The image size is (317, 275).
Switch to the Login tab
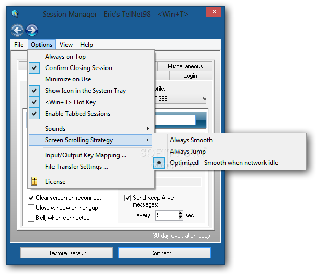(x=190, y=76)
